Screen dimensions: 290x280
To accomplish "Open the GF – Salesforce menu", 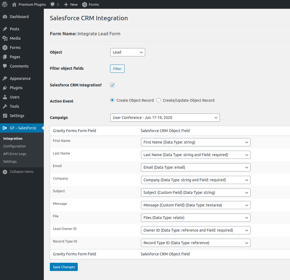I will tap(22, 128).
